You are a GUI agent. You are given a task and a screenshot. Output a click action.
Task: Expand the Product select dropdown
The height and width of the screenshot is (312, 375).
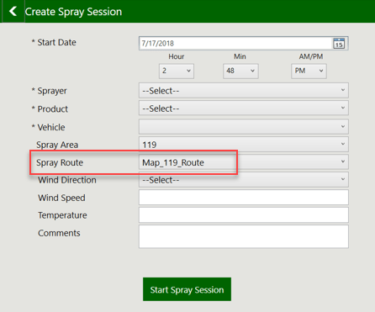(244, 108)
